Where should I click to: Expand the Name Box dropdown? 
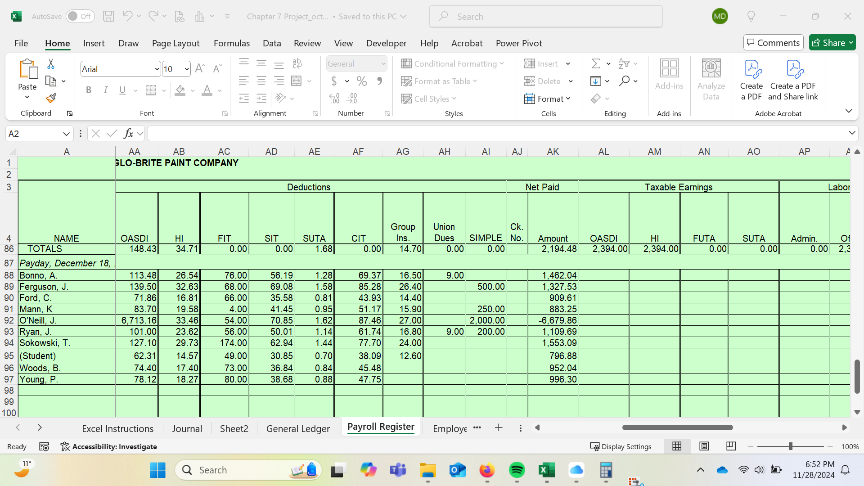pyautogui.click(x=66, y=133)
